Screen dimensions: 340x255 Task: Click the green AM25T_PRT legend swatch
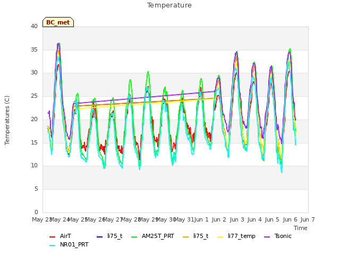[x=134, y=236]
